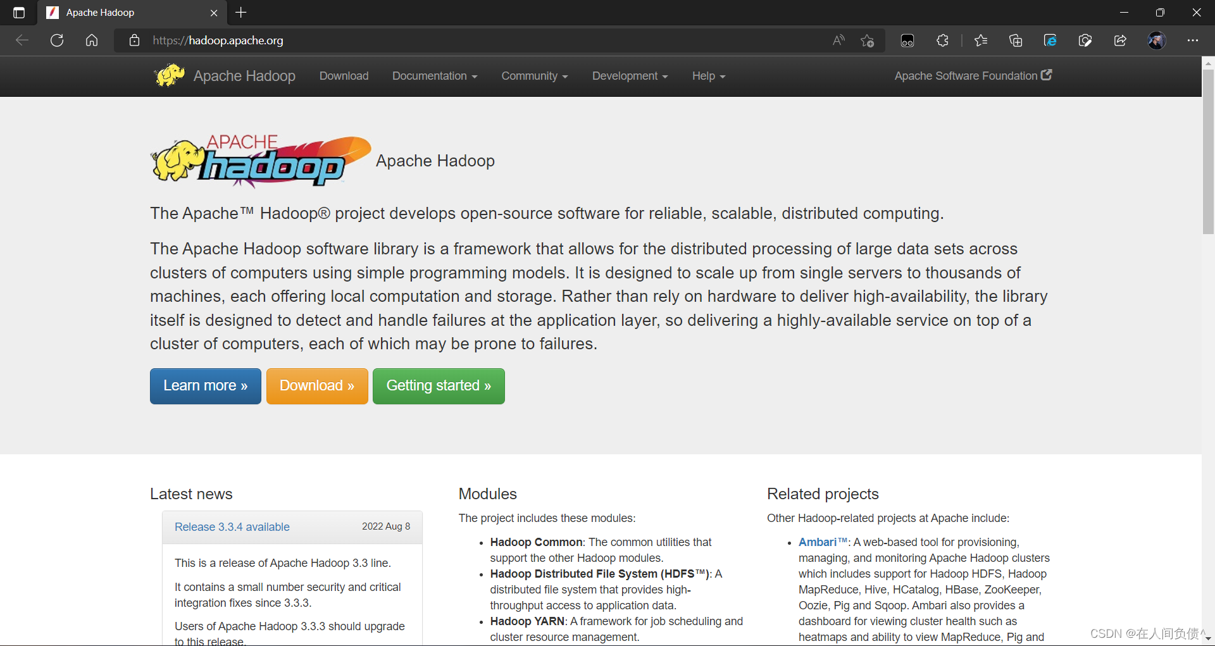Click the '2022 Aug 8' date text
This screenshot has height=646, width=1215.
386,526
